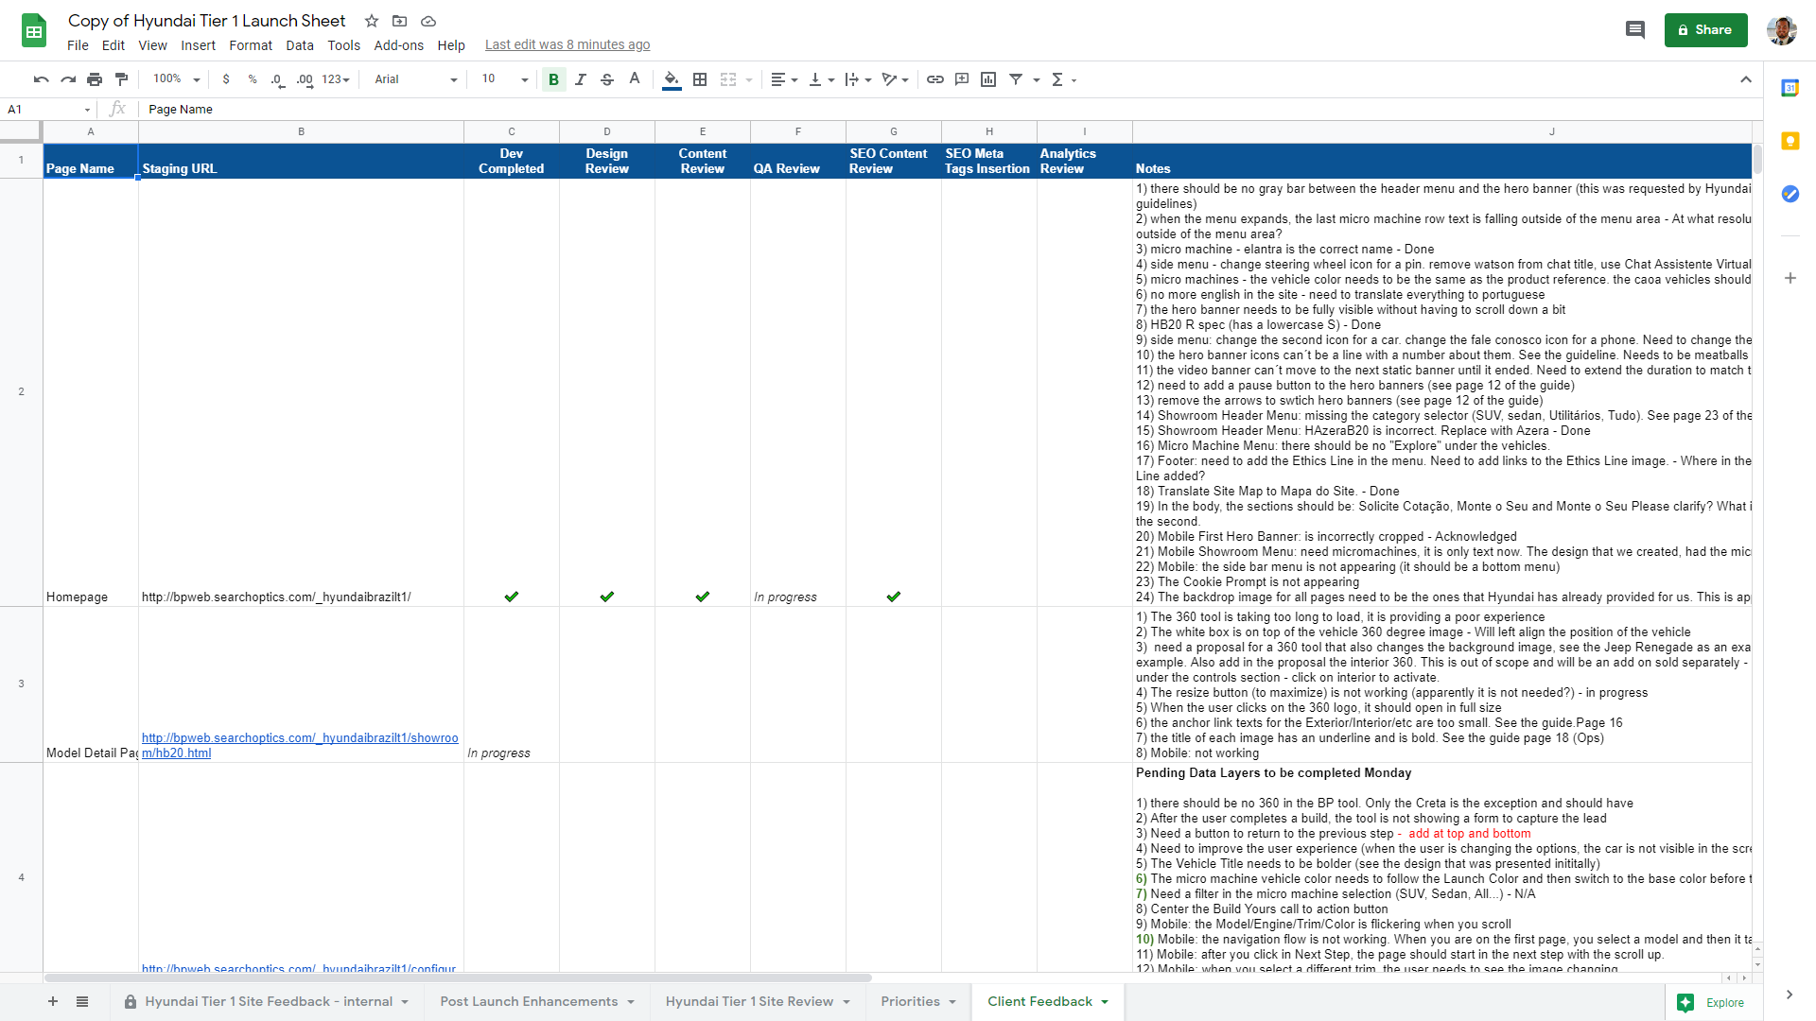The height and width of the screenshot is (1021, 1816).
Task: Open the more formats 123 dropdown
Action: pyautogui.click(x=336, y=79)
